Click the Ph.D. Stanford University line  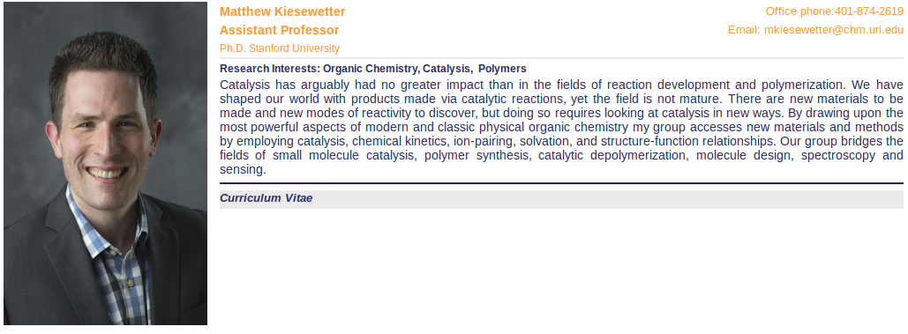tap(280, 48)
